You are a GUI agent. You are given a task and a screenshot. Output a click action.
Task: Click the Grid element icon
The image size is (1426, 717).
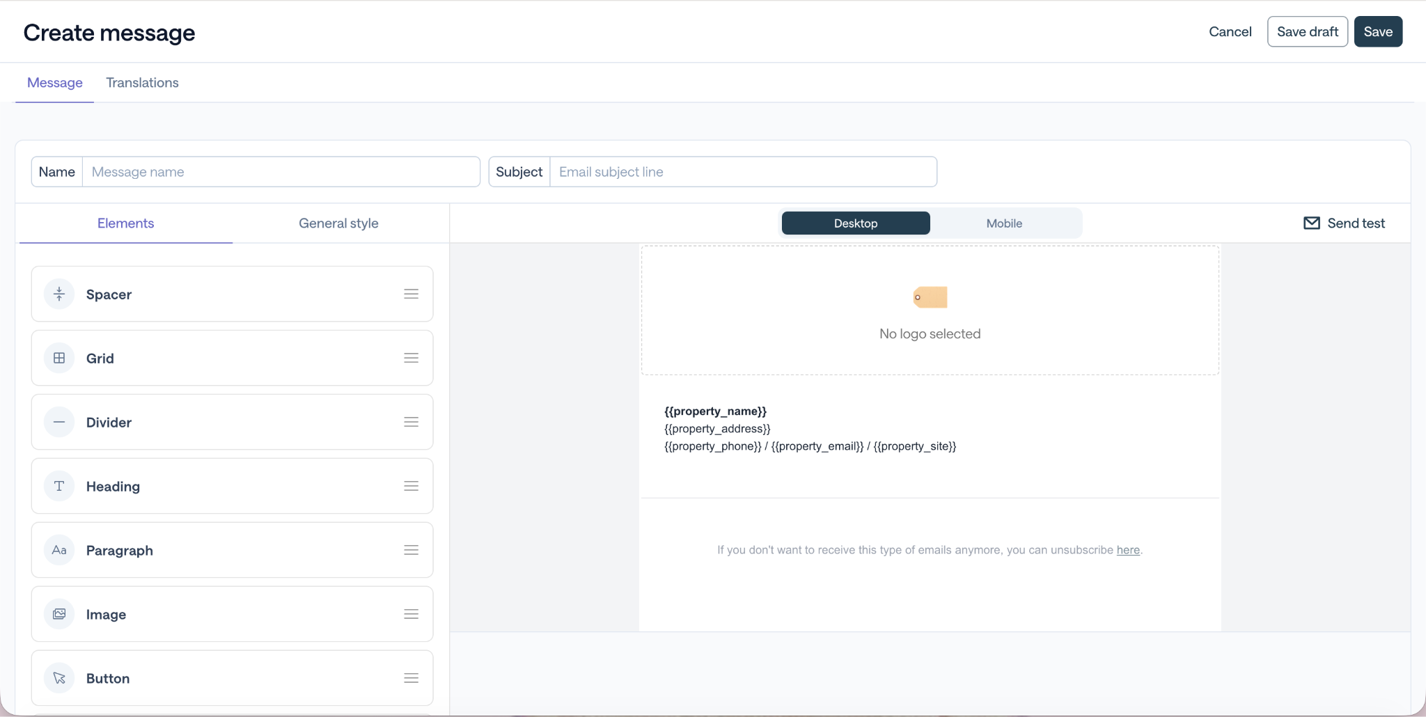pyautogui.click(x=59, y=358)
